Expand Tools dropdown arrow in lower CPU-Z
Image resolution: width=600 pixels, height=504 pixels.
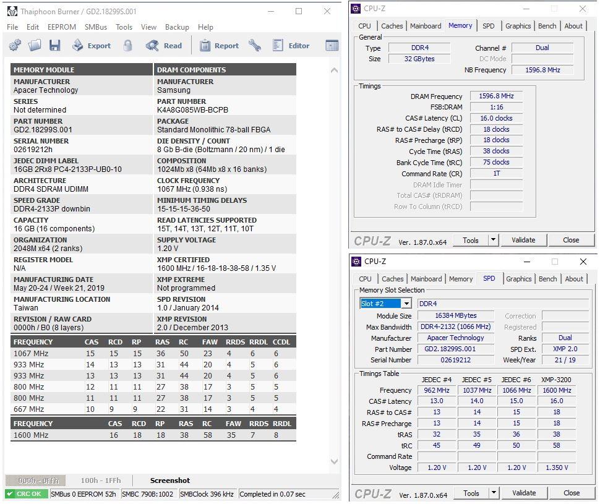coord(494,493)
